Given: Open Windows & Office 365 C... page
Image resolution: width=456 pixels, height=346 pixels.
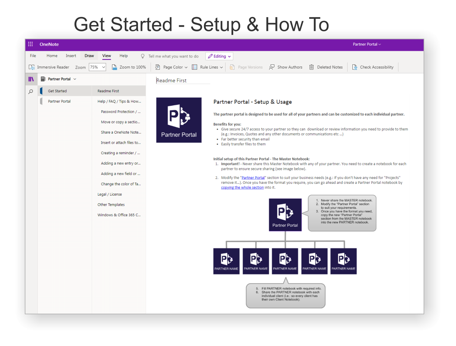Looking at the screenshot, I should click(x=119, y=215).
